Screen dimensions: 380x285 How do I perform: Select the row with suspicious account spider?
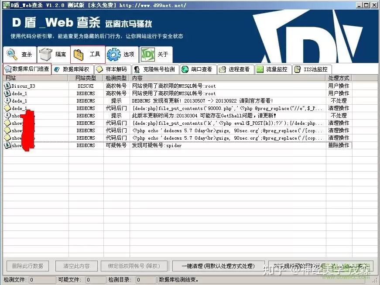(x=178, y=145)
